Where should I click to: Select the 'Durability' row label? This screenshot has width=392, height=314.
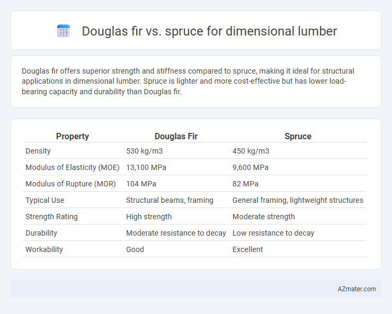point(41,233)
